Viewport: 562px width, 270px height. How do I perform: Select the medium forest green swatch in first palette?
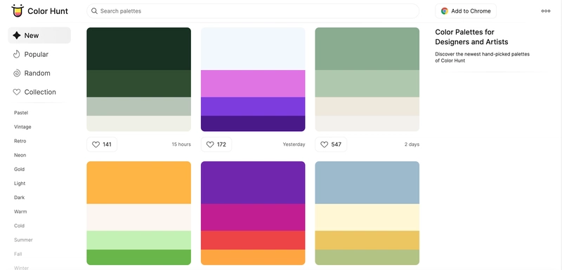pyautogui.click(x=138, y=83)
